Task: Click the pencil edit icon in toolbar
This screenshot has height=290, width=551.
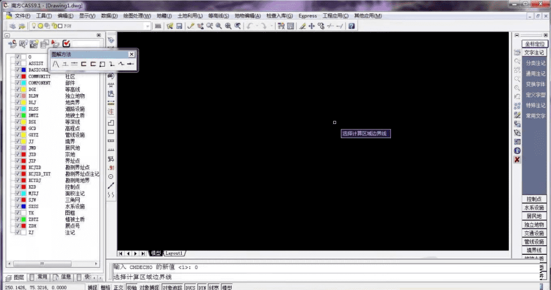Action: point(302,26)
